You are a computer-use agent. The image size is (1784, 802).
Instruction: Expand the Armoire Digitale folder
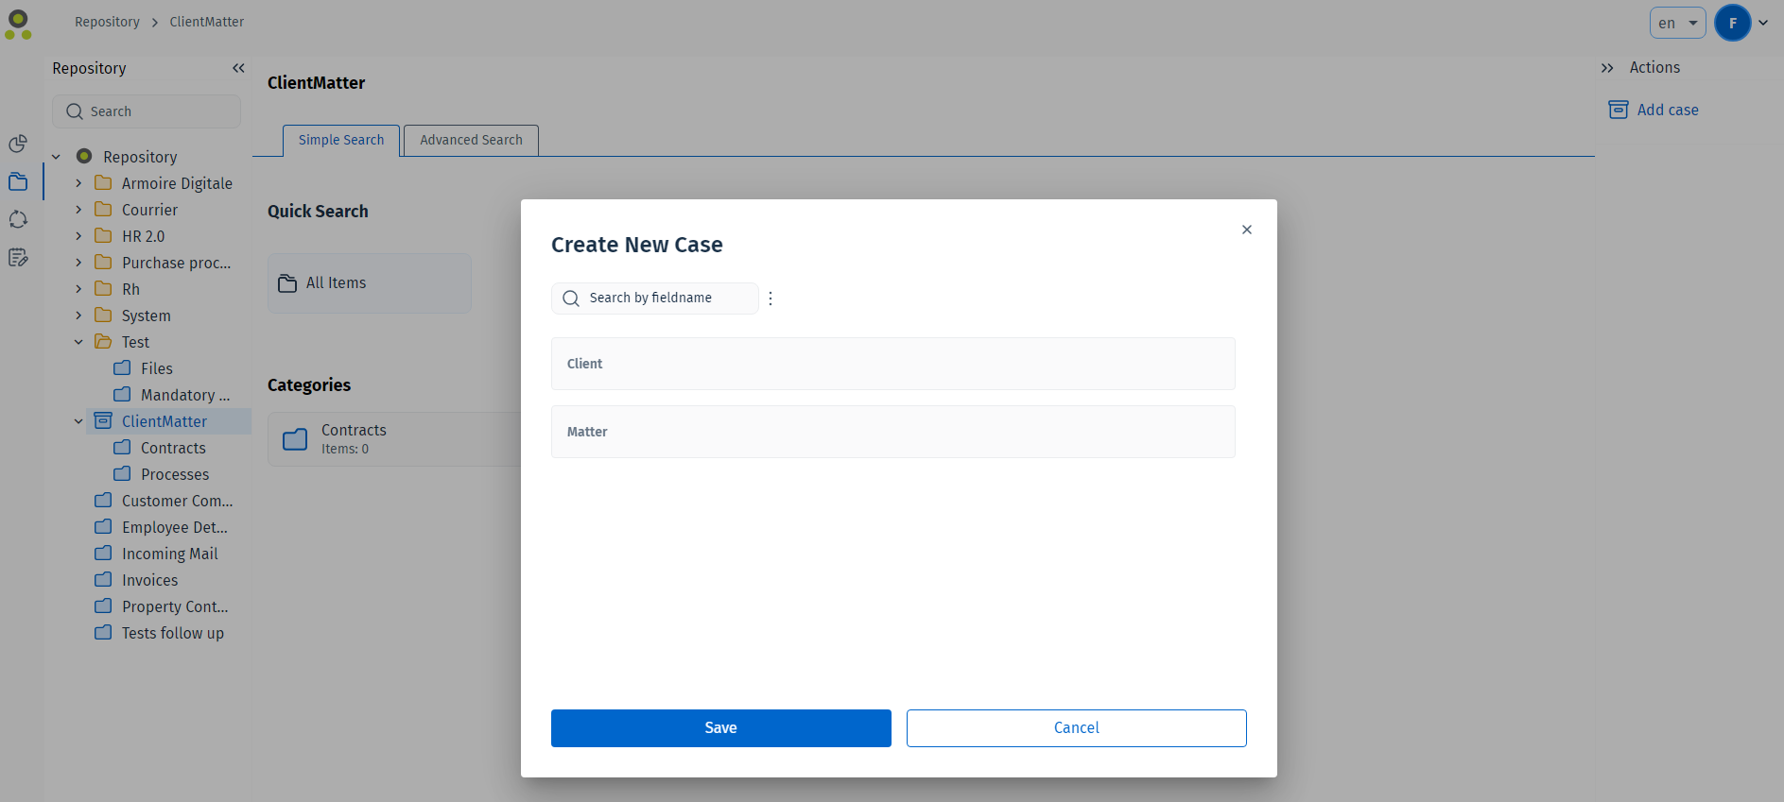point(78,183)
